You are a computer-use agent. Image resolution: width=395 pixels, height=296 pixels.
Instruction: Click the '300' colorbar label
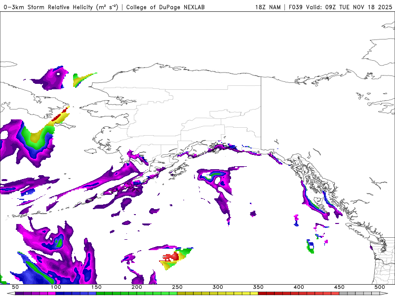(218, 287)
